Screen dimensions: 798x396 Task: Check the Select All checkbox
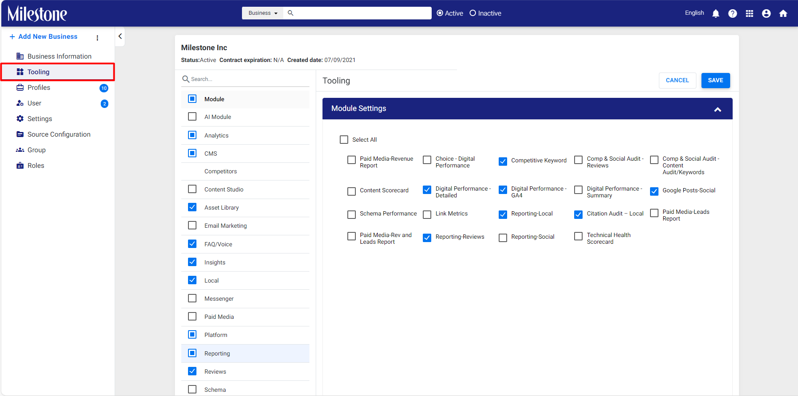tap(344, 140)
